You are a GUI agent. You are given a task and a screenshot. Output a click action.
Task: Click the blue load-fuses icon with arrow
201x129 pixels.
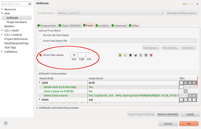click(135, 55)
